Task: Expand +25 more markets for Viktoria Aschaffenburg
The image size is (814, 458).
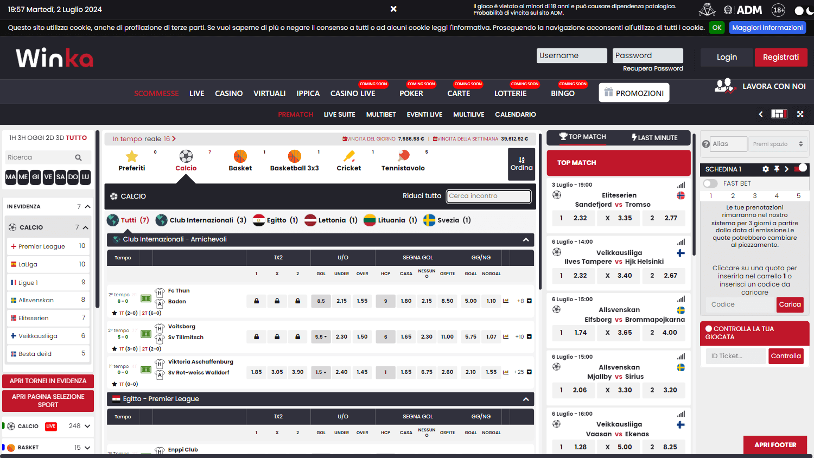Action: (523, 372)
